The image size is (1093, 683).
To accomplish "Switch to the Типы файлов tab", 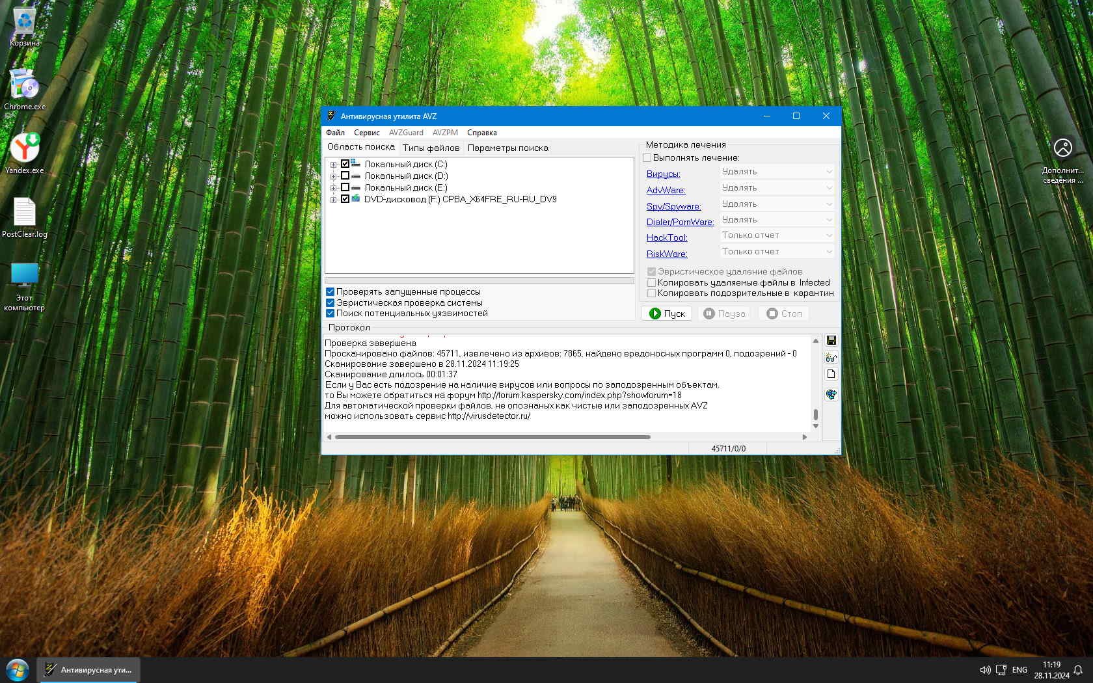I will pyautogui.click(x=431, y=148).
